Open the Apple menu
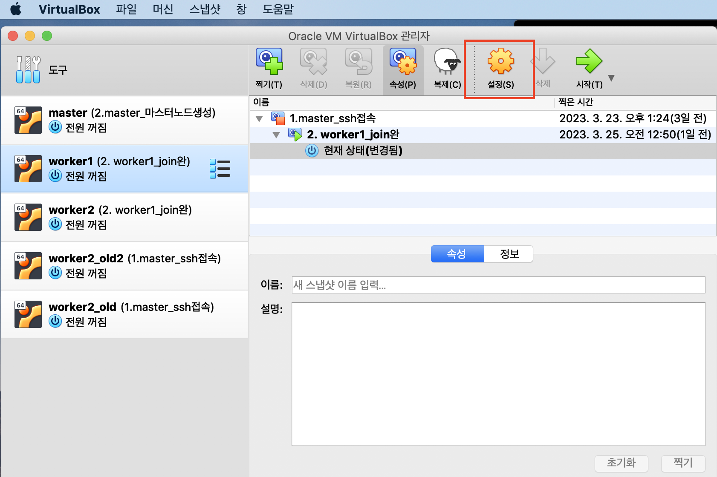717x477 pixels. [x=16, y=9]
